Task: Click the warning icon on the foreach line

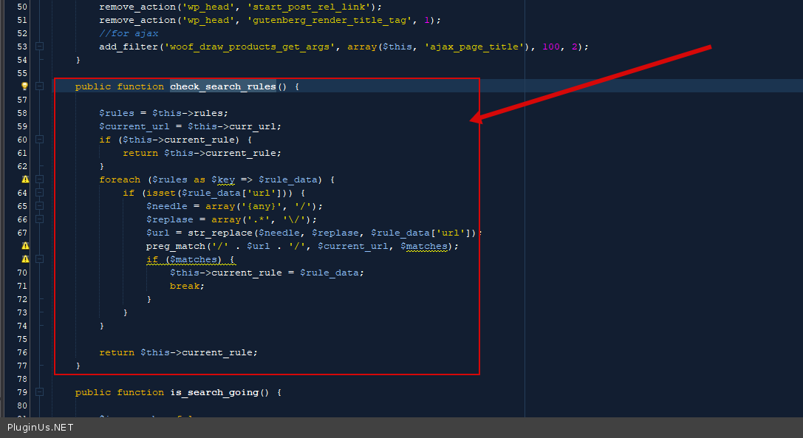Action: tap(25, 179)
